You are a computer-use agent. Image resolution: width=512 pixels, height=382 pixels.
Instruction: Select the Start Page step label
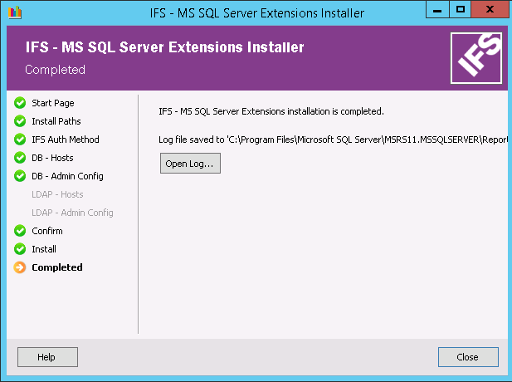52,103
